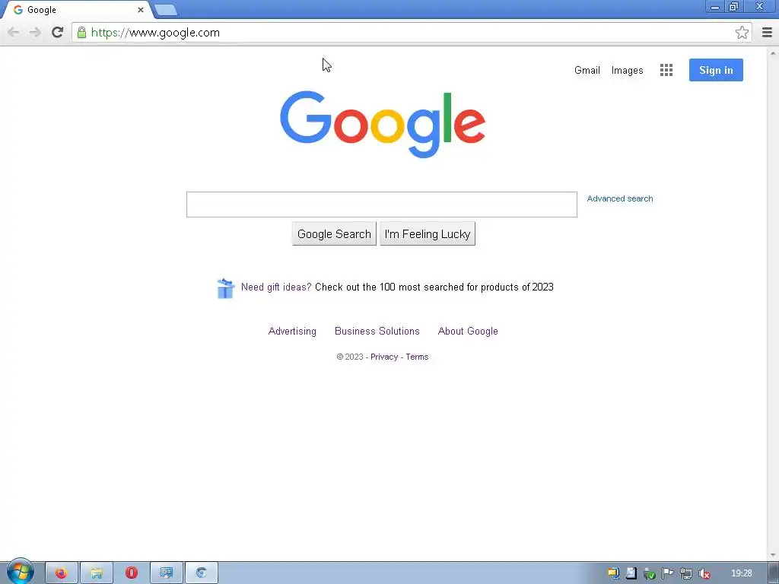Click the muted volume tray icon
The width and height of the screenshot is (779, 584).
click(704, 573)
